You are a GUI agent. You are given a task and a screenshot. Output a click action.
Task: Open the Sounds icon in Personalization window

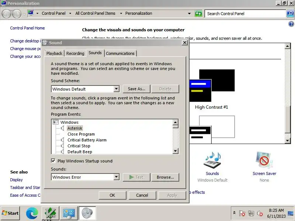point(212,160)
